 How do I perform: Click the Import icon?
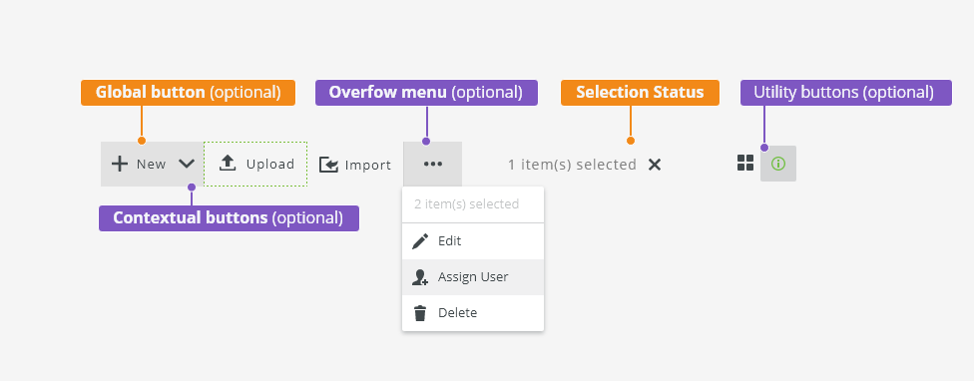pyautogui.click(x=328, y=165)
